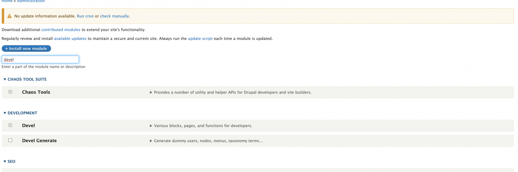This screenshot has width=518, height=172.
Task: Open the available updates link
Action: [70, 39]
